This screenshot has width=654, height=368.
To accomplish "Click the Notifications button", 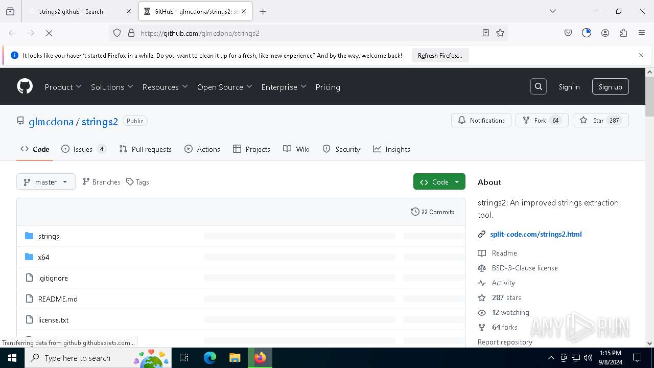I will [481, 121].
